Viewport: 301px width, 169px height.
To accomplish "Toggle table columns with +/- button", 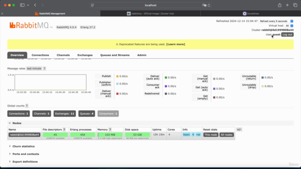I will (239, 130).
